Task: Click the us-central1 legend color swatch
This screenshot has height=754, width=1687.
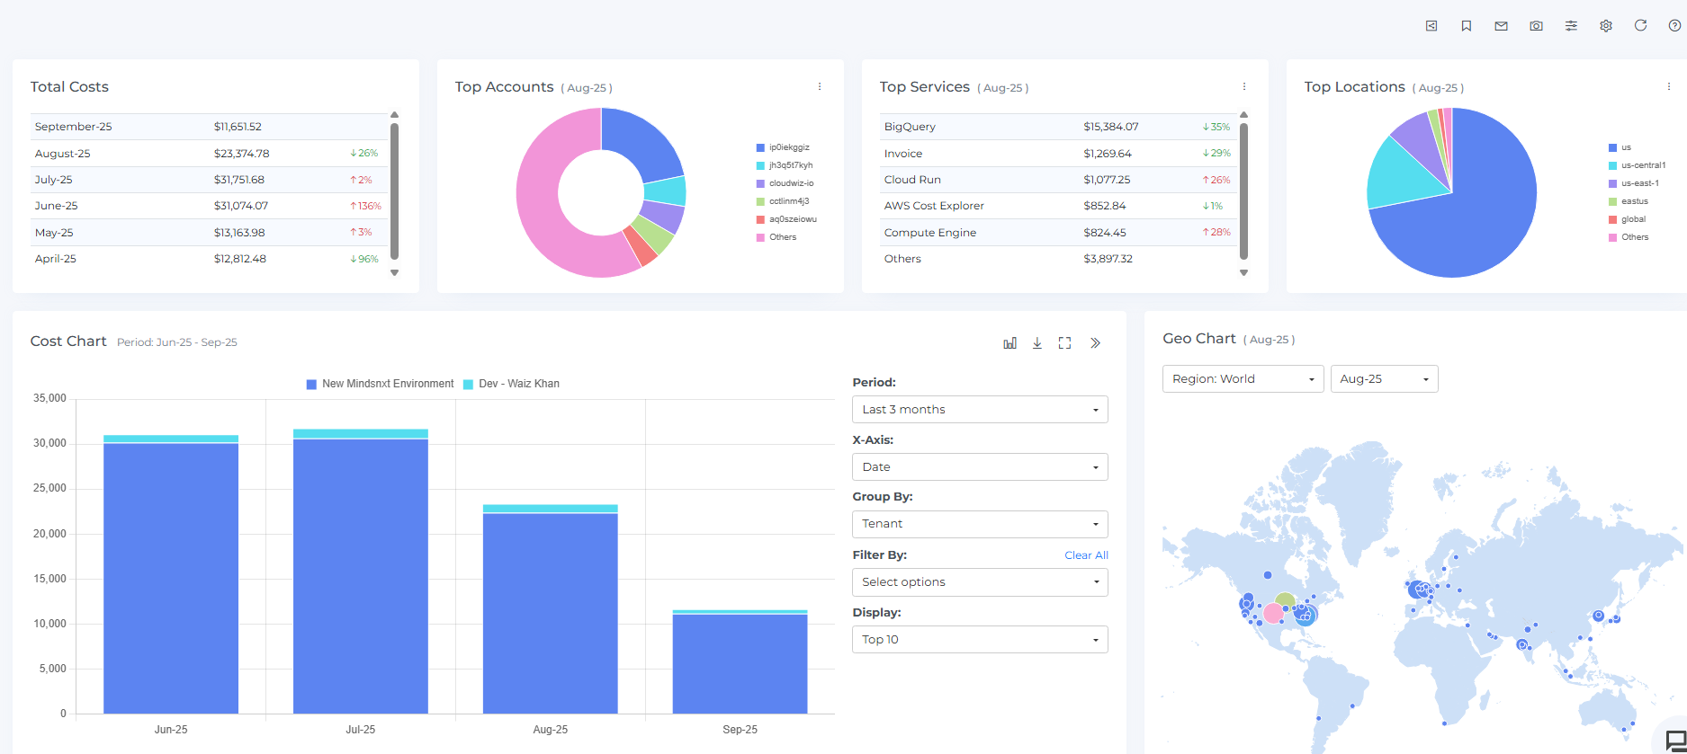Action: tap(1613, 165)
